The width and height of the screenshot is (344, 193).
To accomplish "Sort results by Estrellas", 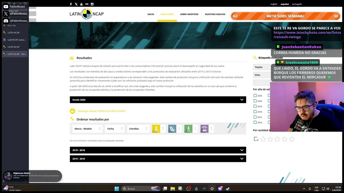I will [x=138, y=129].
